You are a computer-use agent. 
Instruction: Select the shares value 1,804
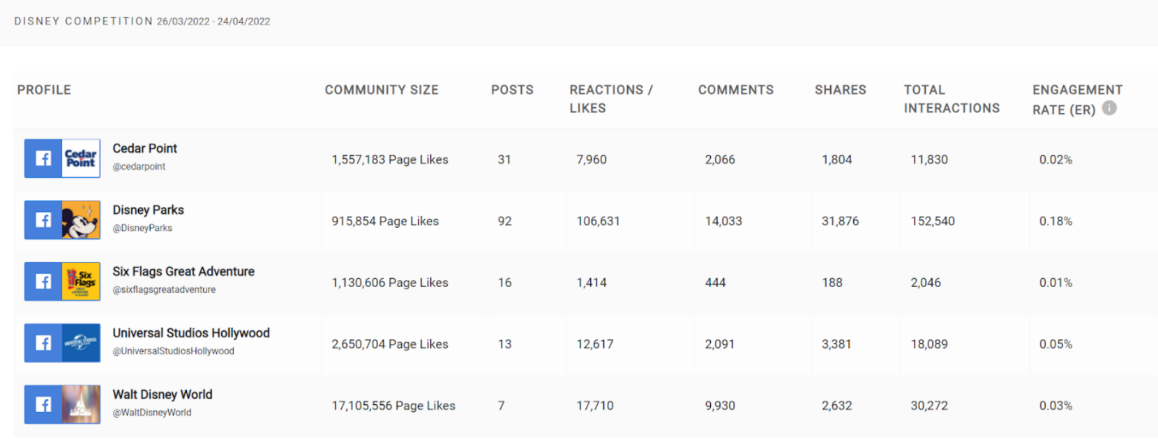click(x=837, y=160)
